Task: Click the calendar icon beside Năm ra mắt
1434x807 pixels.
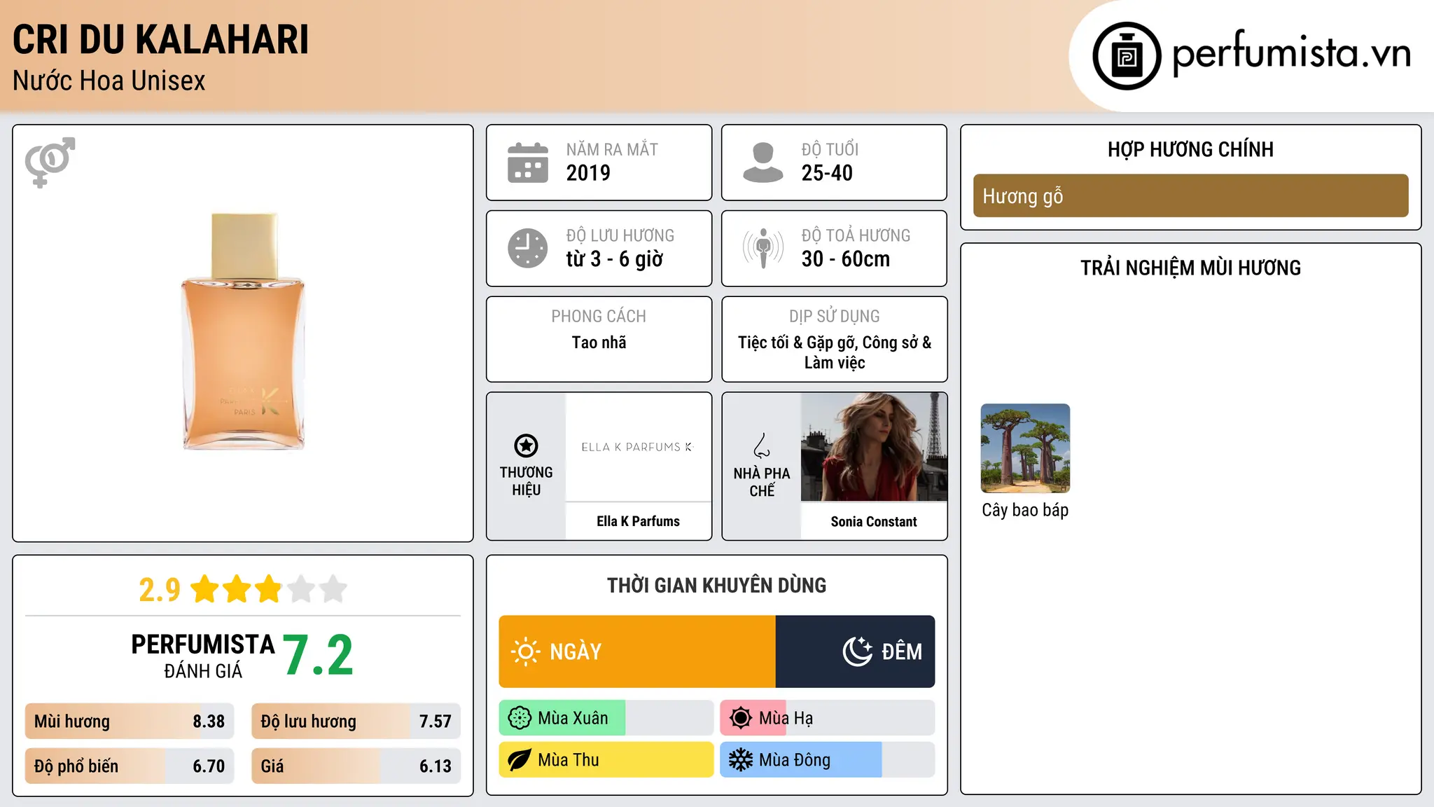Action: [528, 163]
